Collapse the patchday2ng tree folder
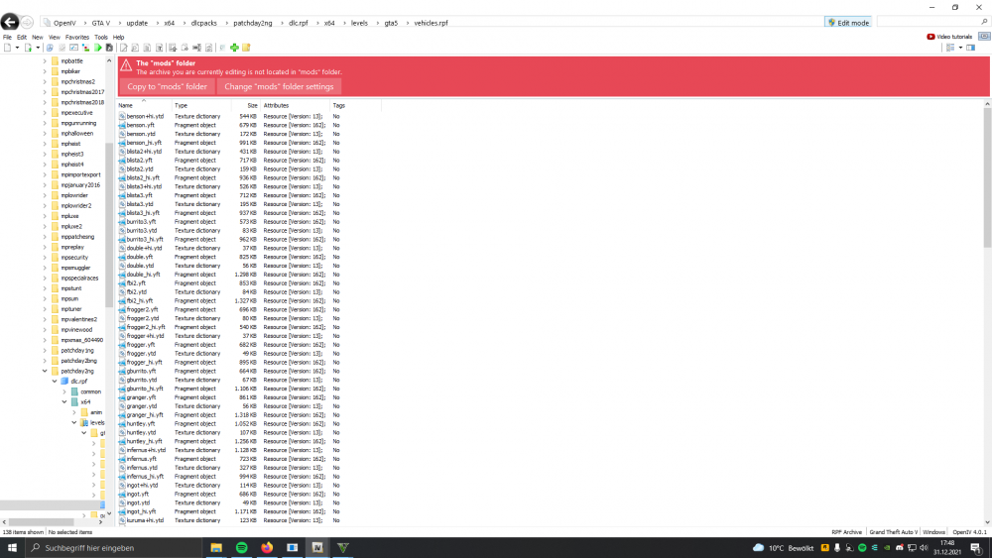Image resolution: width=992 pixels, height=558 pixels. (x=45, y=371)
